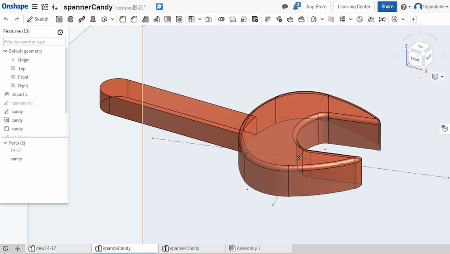Open the versions and history icon
The image size is (450, 254).
click(44, 7)
